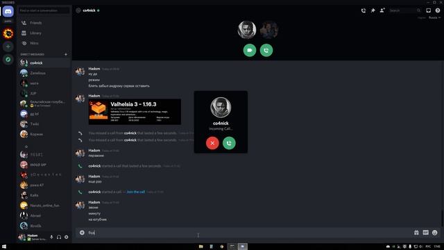Click the co4nick username in the chat header
Image resolution: width=444 pixels, height=250 pixels.
89,10
